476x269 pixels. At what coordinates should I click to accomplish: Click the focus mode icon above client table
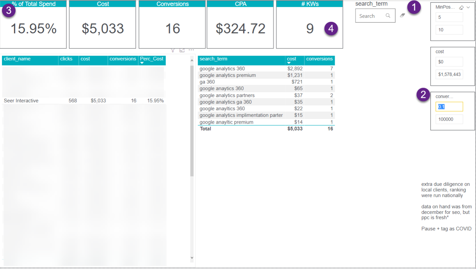[x=182, y=50]
